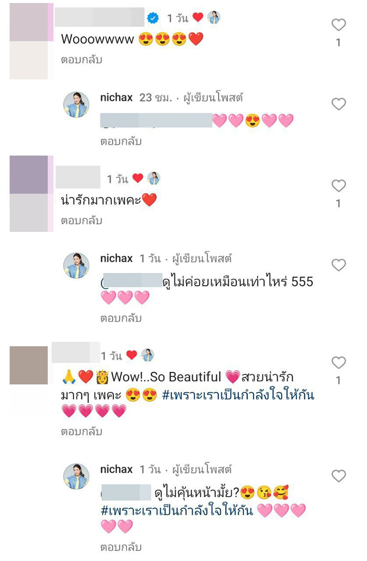Open nichax profile picture on the 23 ชม. reply
367x561 pixels.
tap(76, 104)
